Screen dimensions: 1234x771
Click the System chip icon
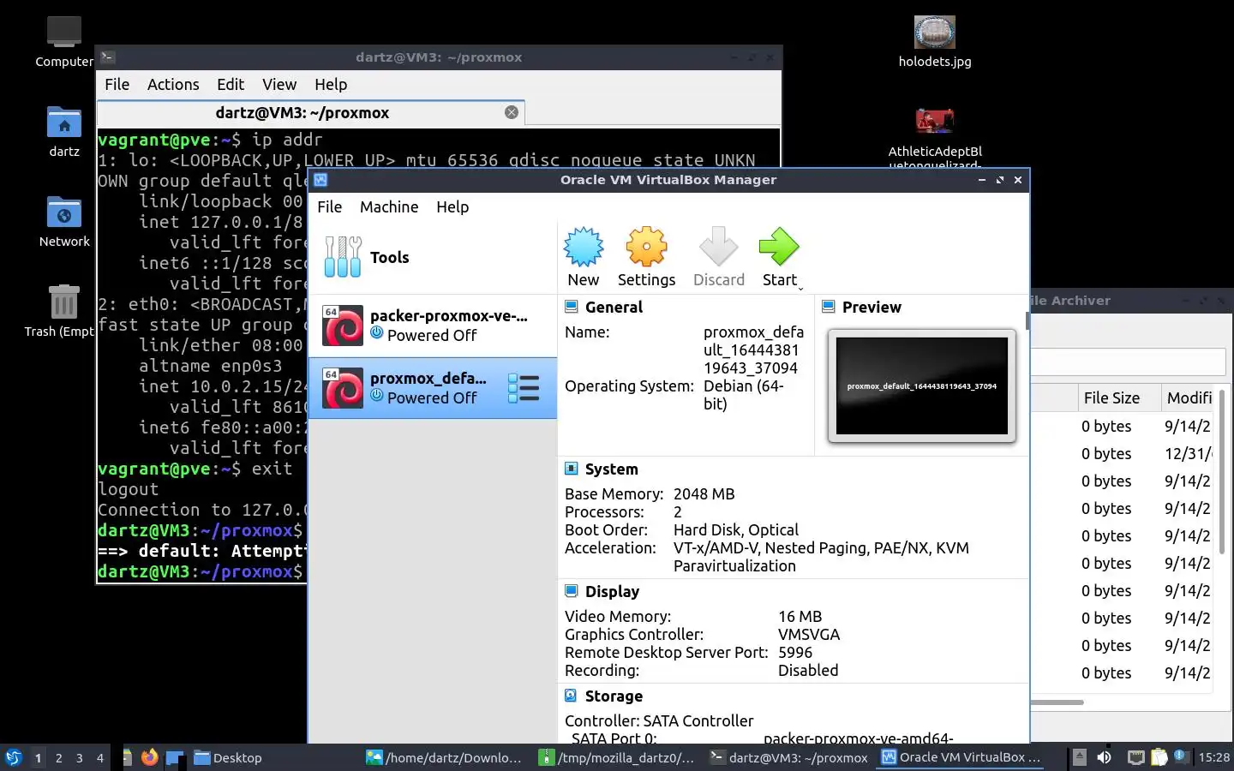(x=572, y=469)
